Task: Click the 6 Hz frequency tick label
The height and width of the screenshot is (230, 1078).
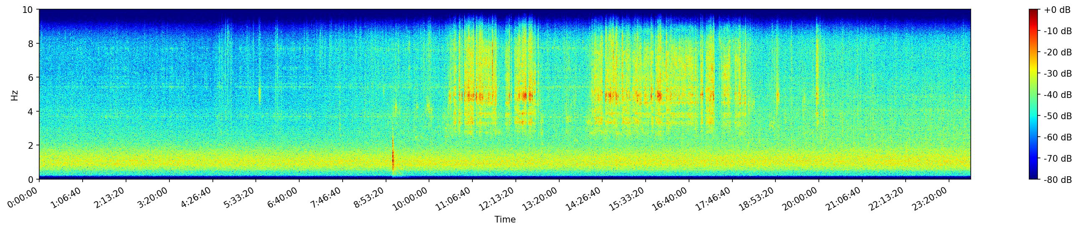Action: tap(31, 77)
